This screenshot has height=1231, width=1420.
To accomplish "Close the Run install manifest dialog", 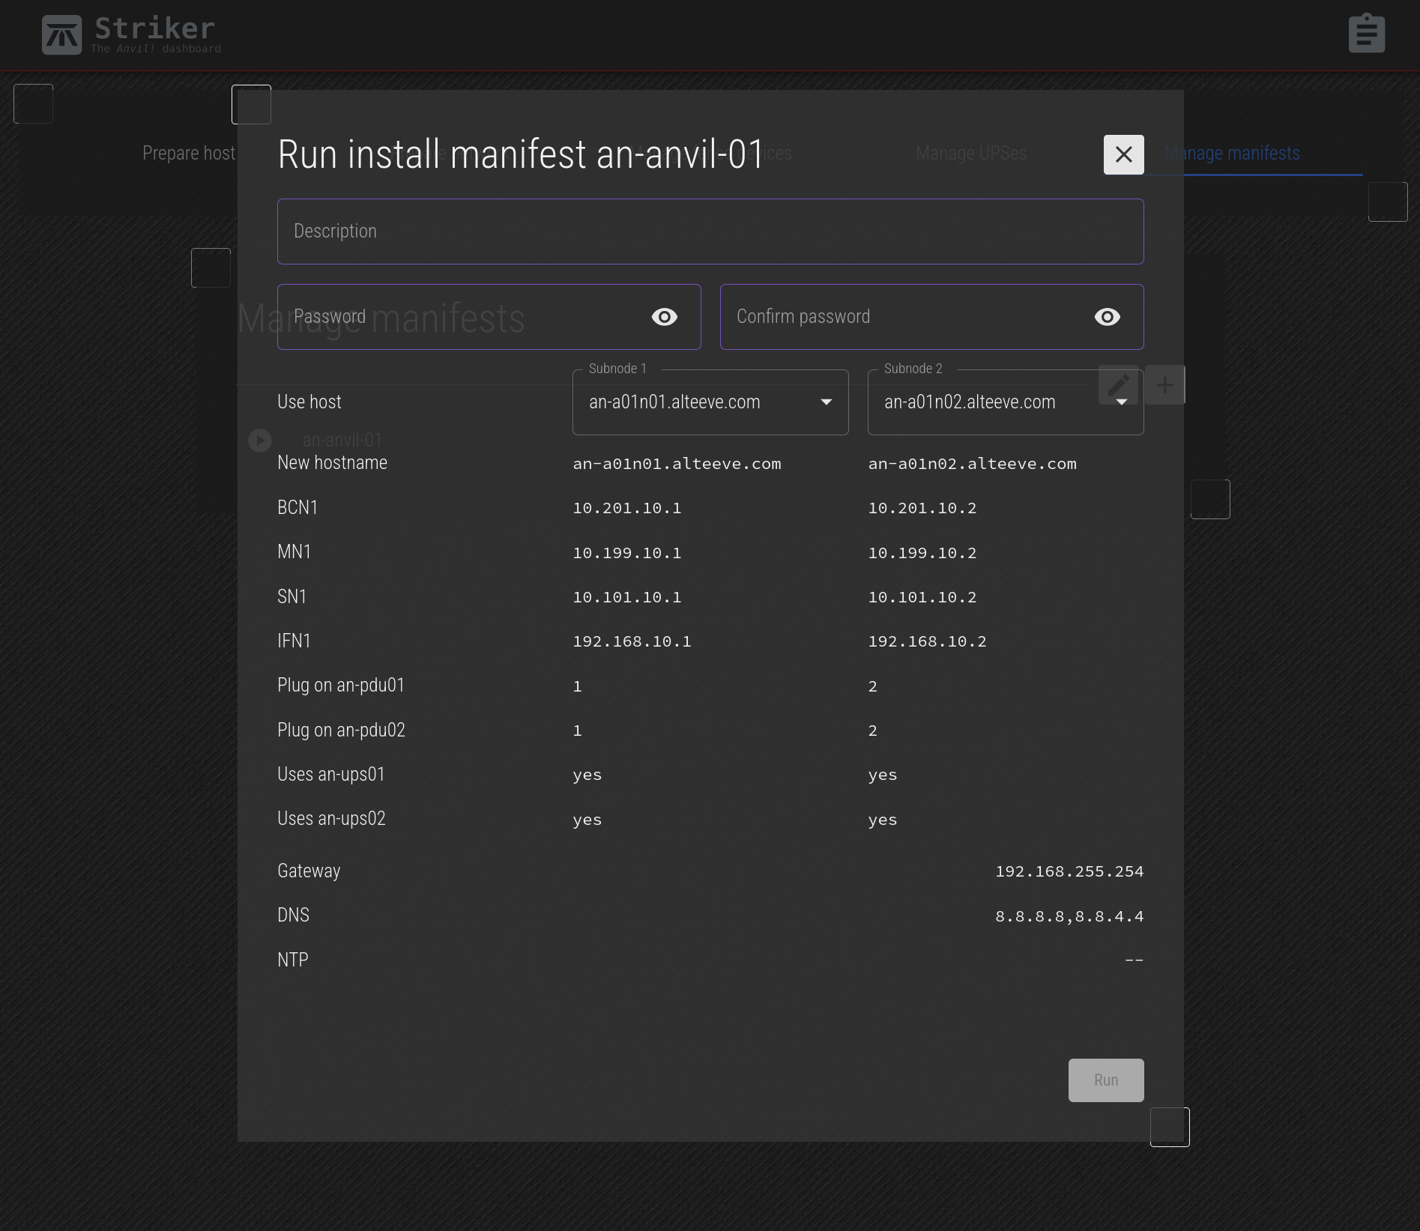I will coord(1123,154).
